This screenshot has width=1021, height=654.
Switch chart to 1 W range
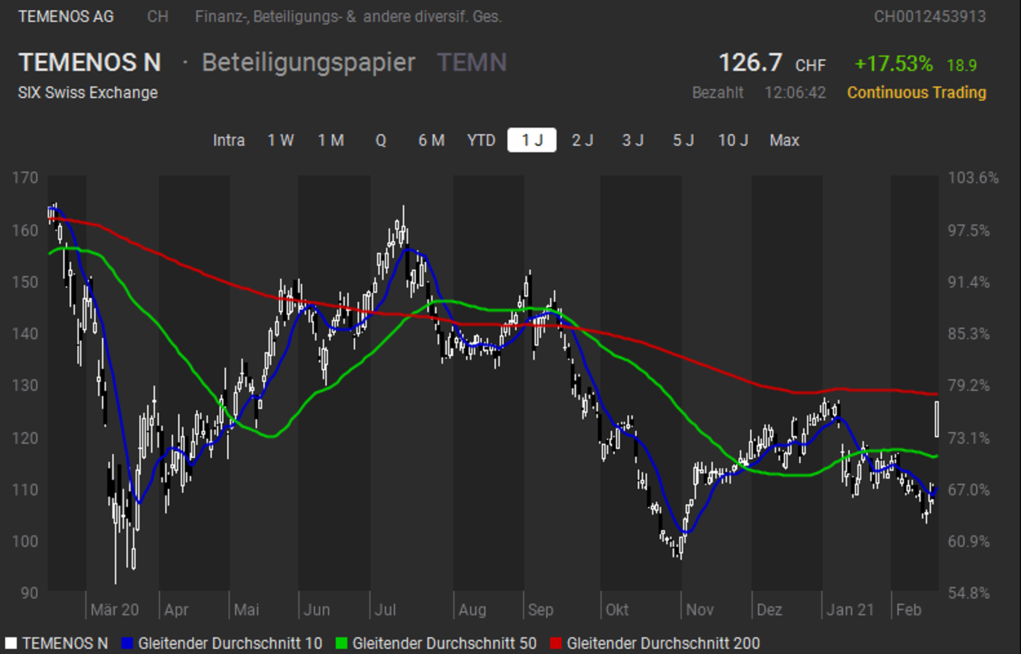pos(280,140)
